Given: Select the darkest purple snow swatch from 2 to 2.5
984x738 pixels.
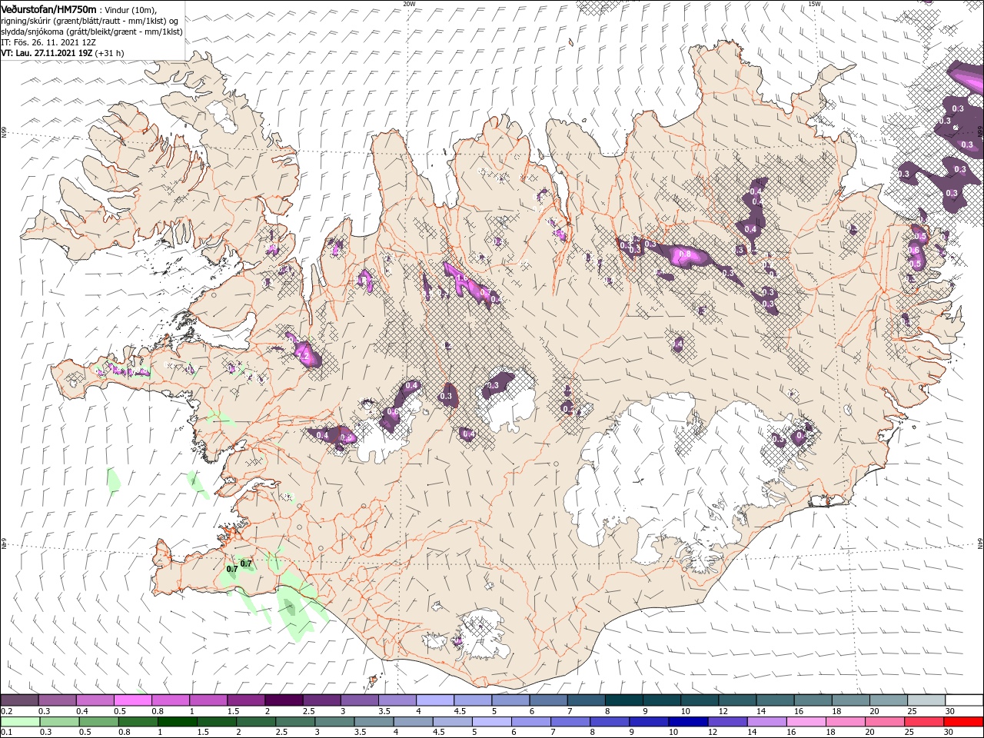Looking at the screenshot, I should (284, 700).
